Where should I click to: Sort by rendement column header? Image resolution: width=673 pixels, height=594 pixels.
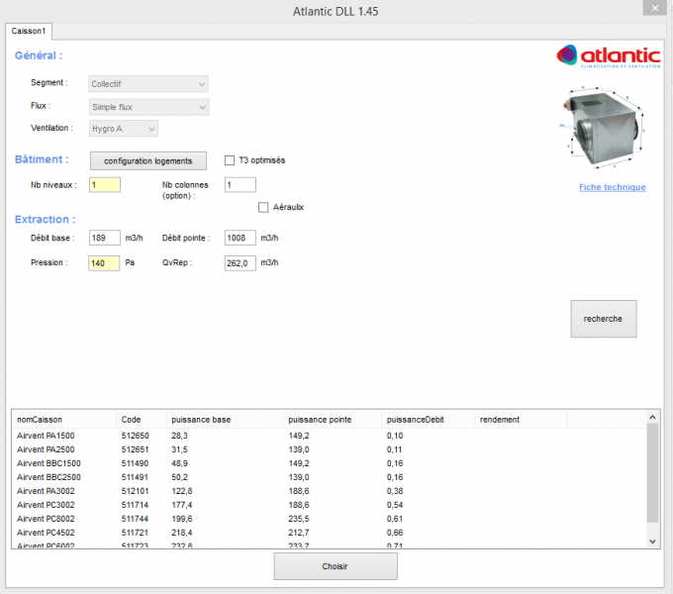click(x=521, y=420)
